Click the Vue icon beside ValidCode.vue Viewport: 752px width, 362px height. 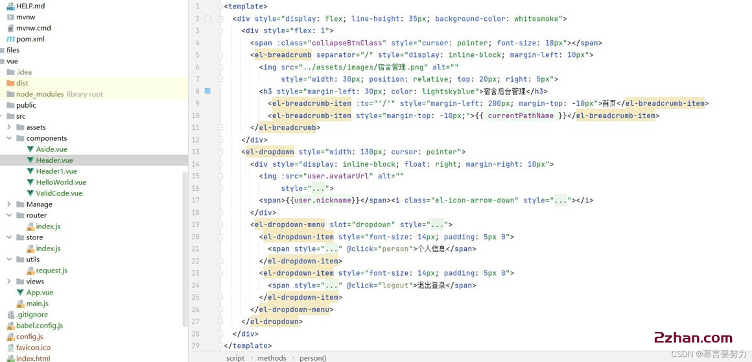tap(30, 193)
